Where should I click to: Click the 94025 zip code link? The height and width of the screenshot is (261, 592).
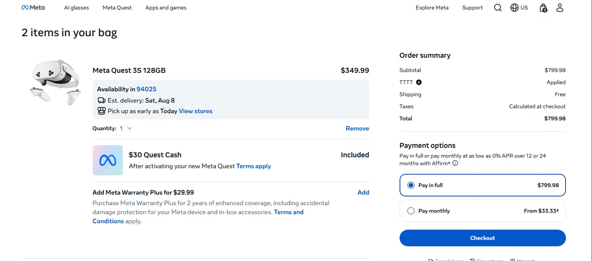(146, 89)
